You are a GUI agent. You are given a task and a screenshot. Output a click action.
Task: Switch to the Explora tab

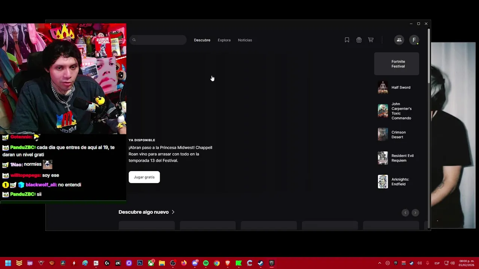pyautogui.click(x=224, y=40)
